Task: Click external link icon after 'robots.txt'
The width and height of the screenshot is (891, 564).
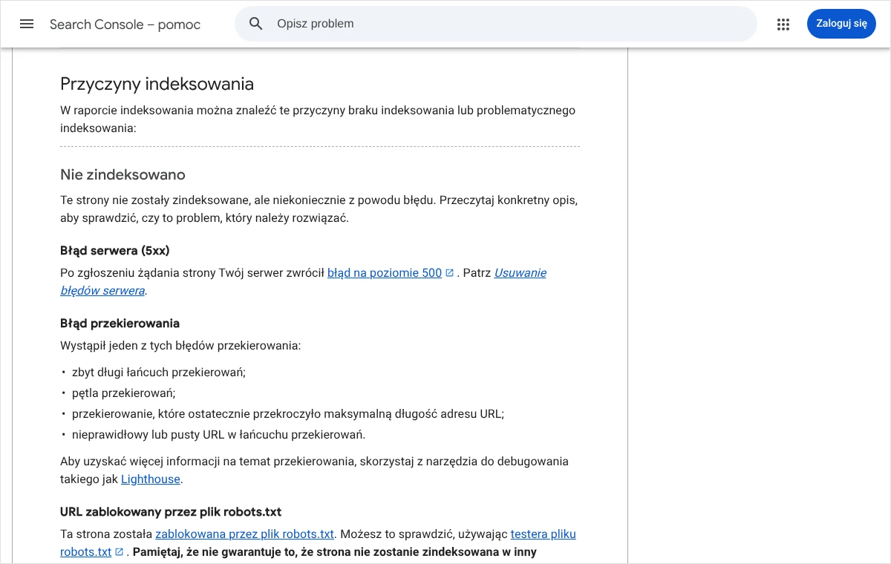Action: (120, 552)
